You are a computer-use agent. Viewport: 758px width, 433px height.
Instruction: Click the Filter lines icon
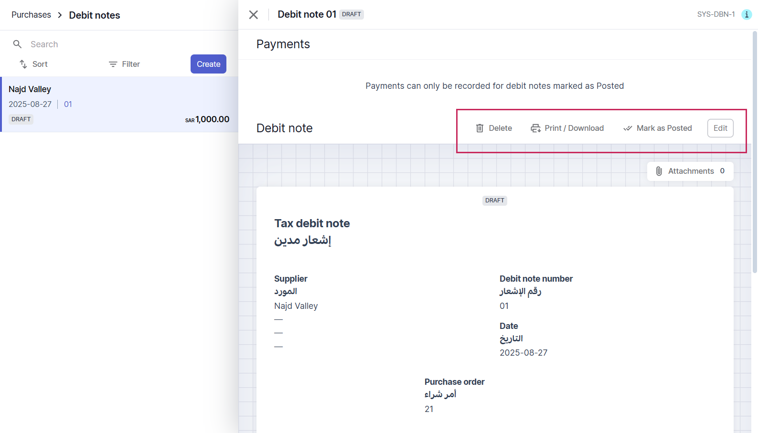click(113, 64)
